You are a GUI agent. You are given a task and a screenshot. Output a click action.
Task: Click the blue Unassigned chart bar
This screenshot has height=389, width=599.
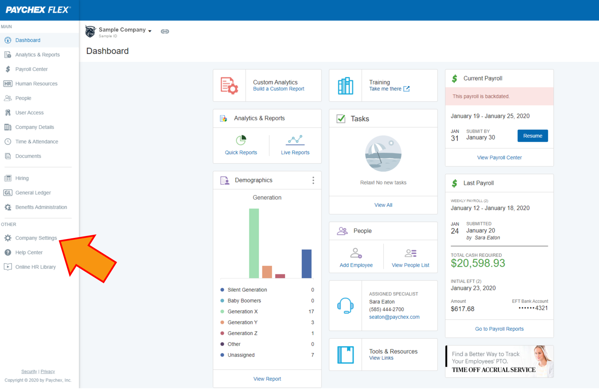click(307, 264)
